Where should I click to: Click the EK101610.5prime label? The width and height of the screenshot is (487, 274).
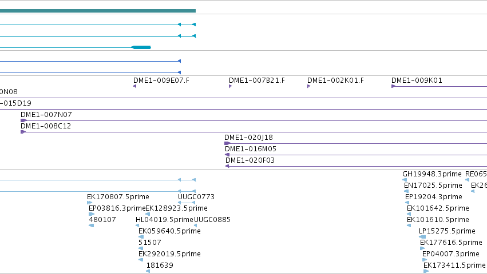pos(438,220)
